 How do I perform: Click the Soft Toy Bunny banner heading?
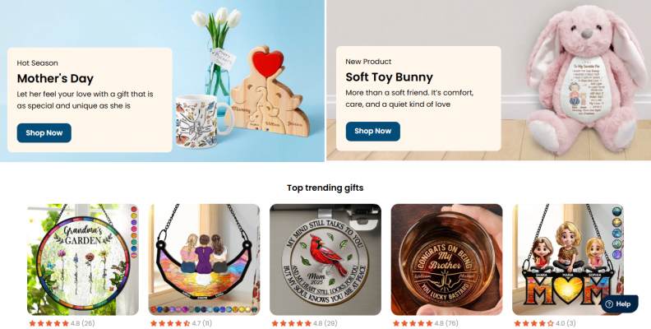click(x=390, y=76)
